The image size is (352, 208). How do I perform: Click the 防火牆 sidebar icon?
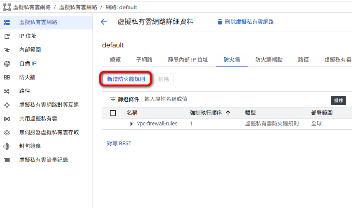pyautogui.click(x=7, y=78)
